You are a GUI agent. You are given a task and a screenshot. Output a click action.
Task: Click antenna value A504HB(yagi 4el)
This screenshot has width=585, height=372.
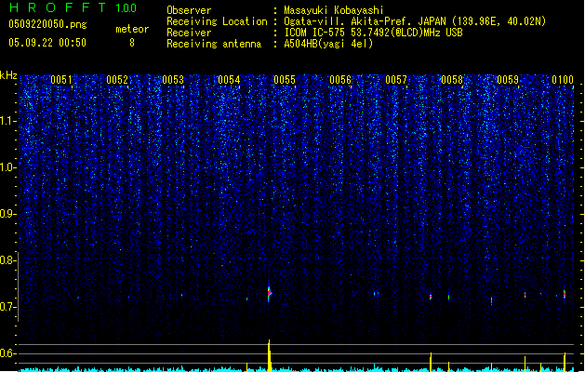click(x=328, y=44)
